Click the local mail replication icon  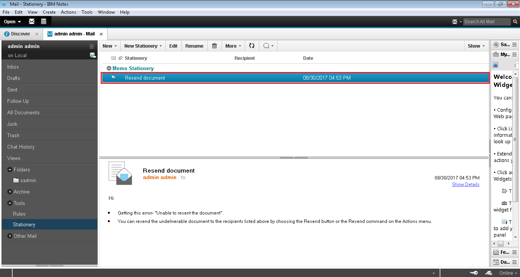click(x=93, y=55)
